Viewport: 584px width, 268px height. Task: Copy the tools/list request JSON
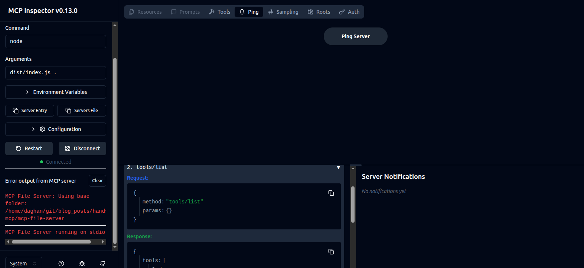coord(331,193)
